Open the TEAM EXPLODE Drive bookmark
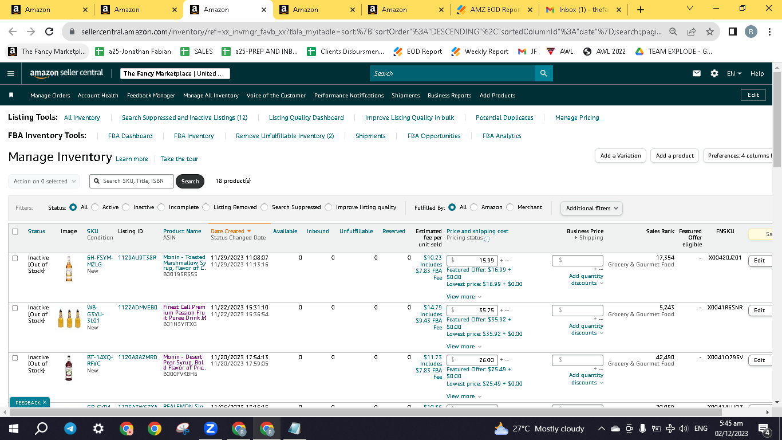 (x=673, y=52)
